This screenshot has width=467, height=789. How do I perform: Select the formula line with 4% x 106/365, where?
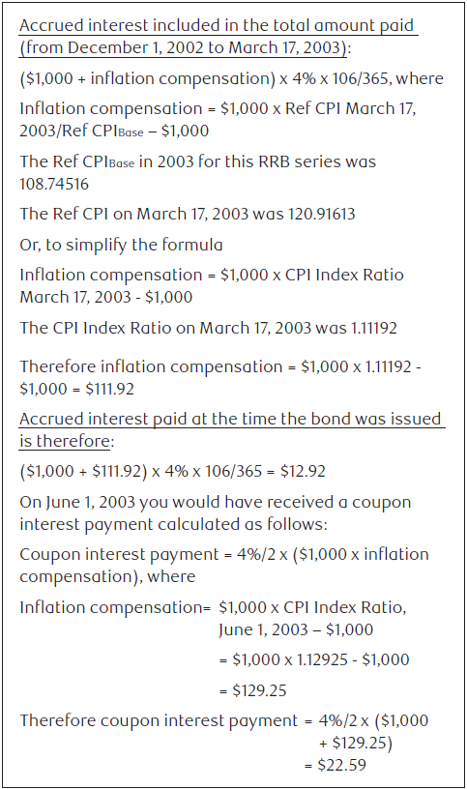(231, 78)
